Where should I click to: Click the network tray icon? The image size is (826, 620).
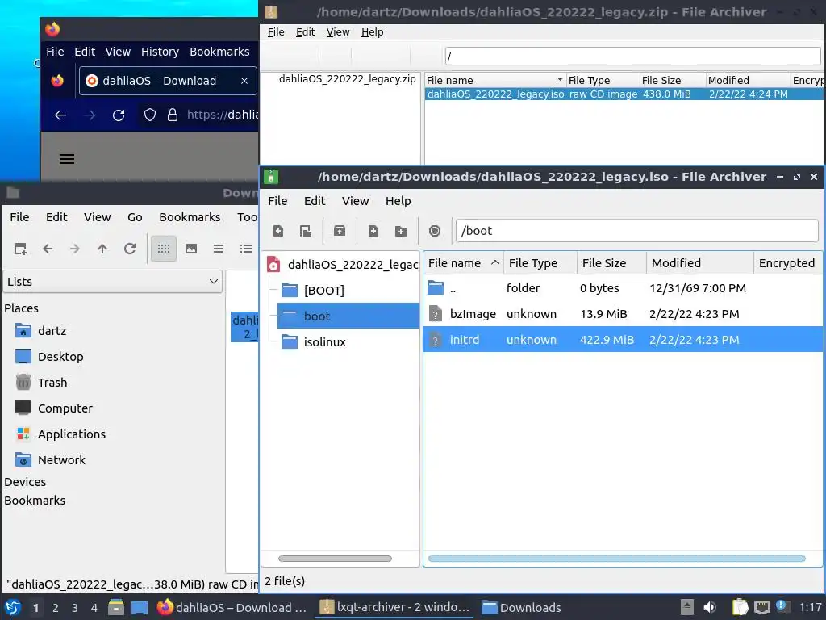[x=761, y=607]
